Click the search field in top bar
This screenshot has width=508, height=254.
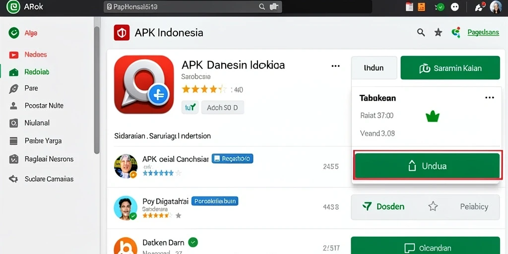click(192, 7)
